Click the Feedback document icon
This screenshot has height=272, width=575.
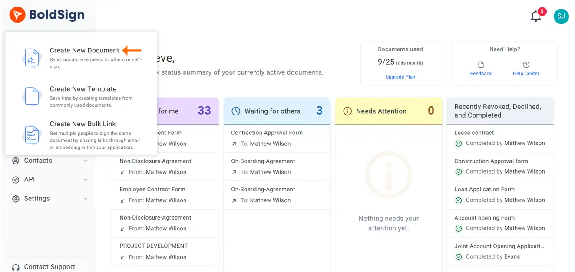481,65
